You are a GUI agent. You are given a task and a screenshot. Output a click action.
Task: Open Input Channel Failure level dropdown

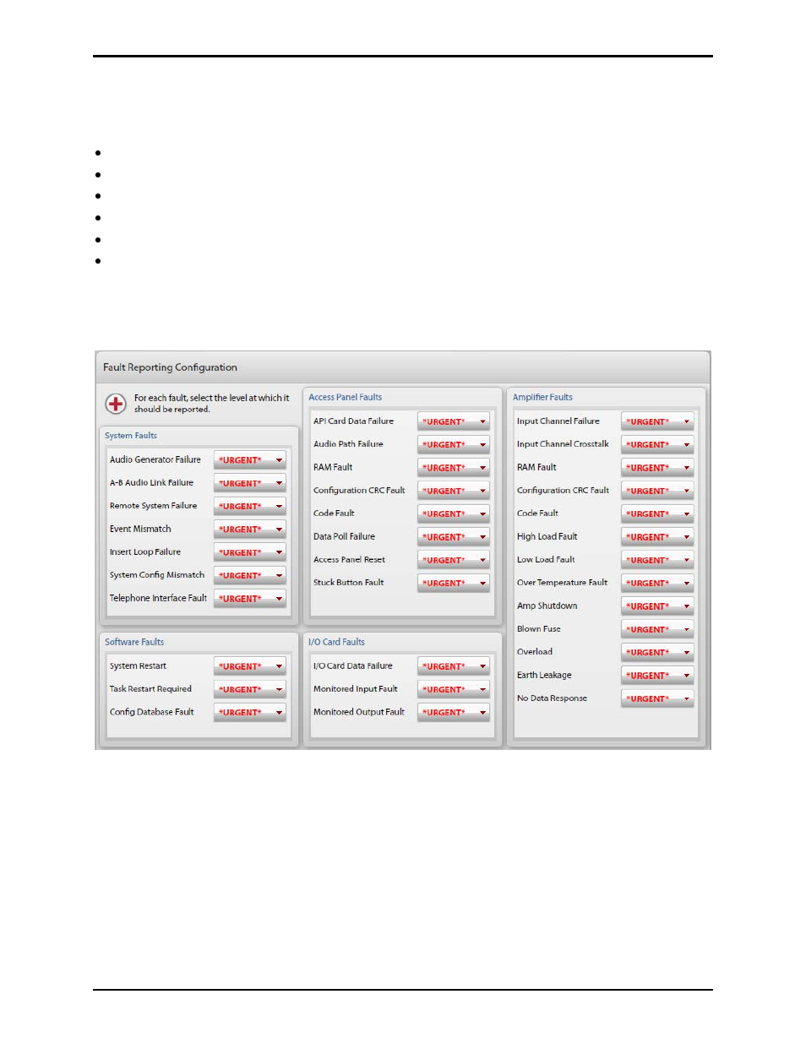(657, 421)
